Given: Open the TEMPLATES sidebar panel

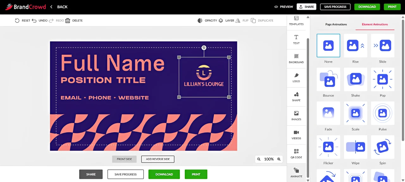Looking at the screenshot, I should click(x=296, y=21).
